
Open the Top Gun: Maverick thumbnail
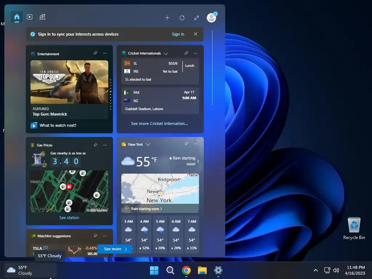(x=69, y=82)
